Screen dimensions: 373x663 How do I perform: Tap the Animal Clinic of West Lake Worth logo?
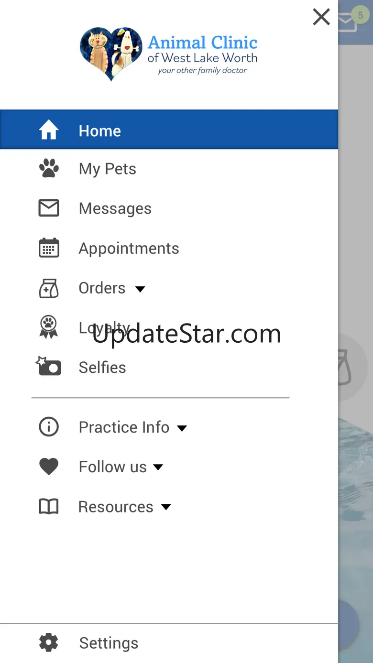point(169,54)
